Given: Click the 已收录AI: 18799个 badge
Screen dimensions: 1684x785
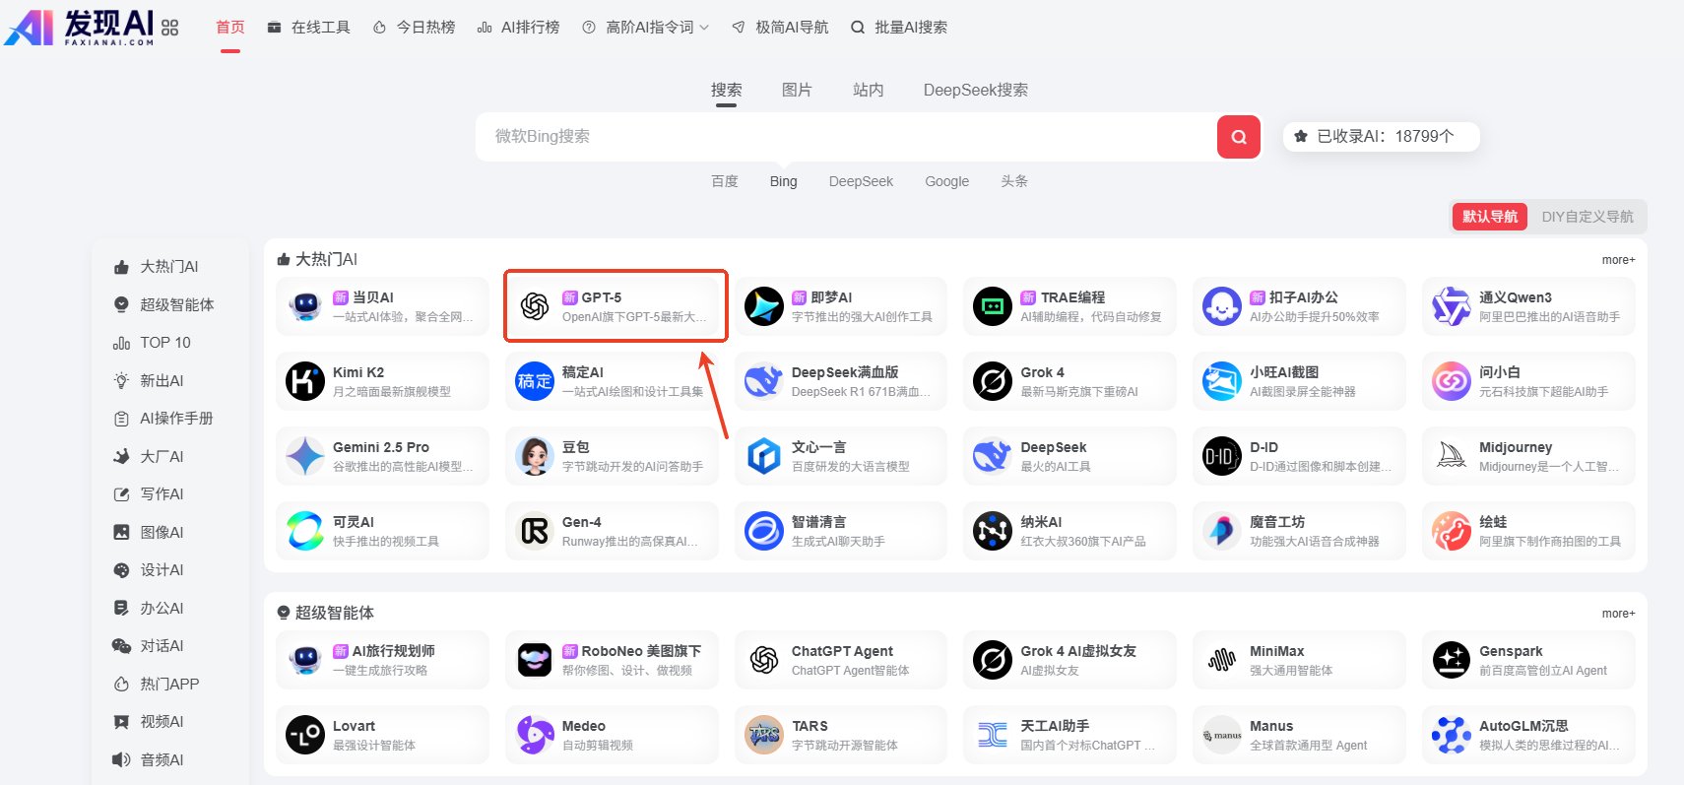Looking at the screenshot, I should click(1382, 137).
